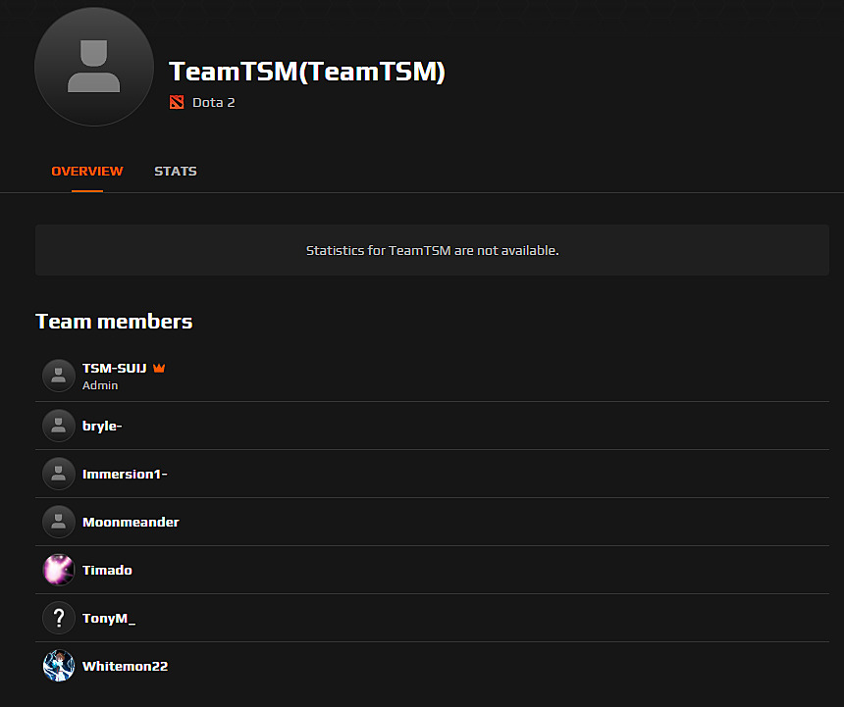Click Whitemon22's anime profile picture

(x=59, y=666)
